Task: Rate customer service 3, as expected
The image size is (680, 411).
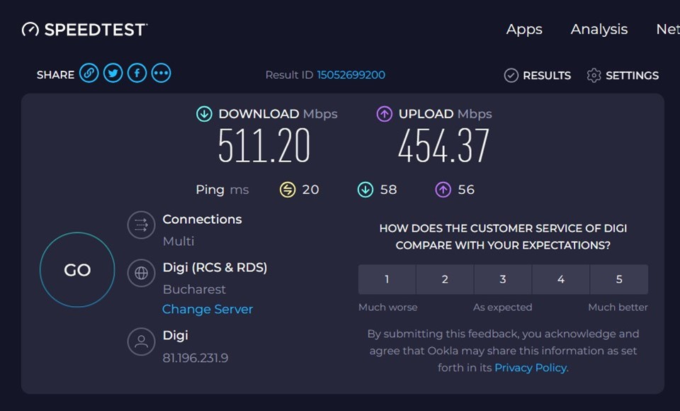Action: click(x=503, y=279)
